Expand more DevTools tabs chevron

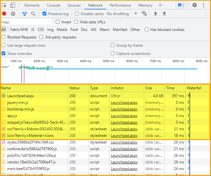(160, 5)
